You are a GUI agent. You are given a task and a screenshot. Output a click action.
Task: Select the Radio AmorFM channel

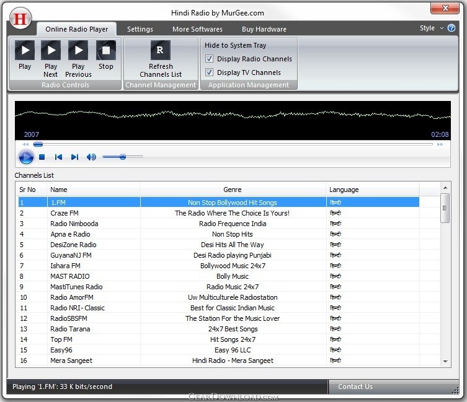(218, 297)
